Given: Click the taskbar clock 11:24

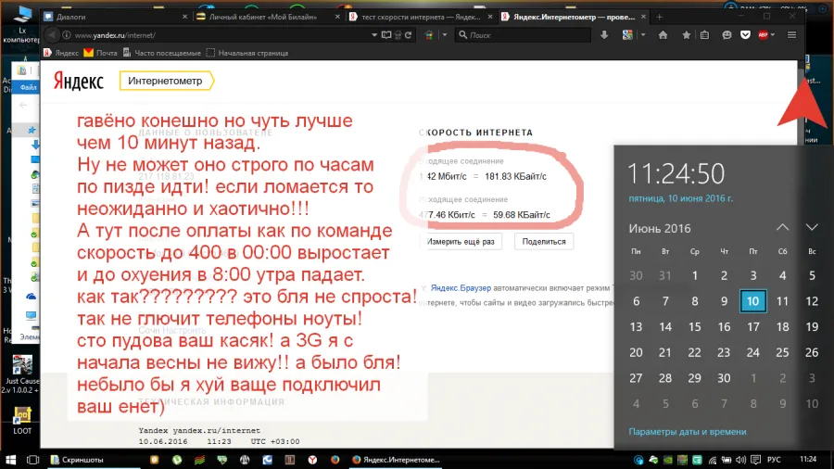Looking at the screenshot, I should [808, 459].
